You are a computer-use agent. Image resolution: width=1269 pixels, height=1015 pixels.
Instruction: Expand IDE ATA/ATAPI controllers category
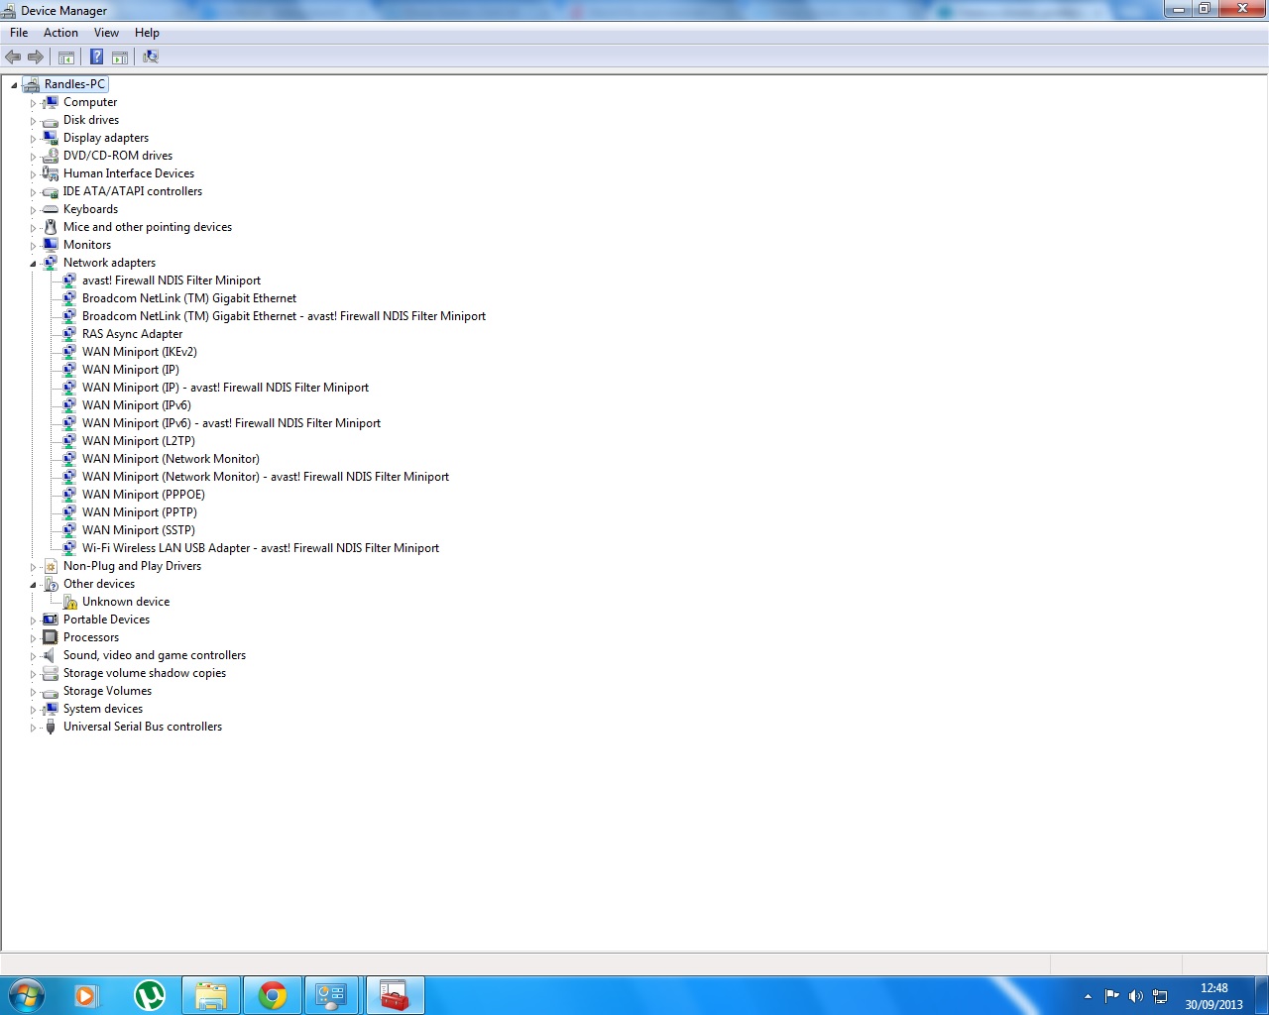coord(33,192)
